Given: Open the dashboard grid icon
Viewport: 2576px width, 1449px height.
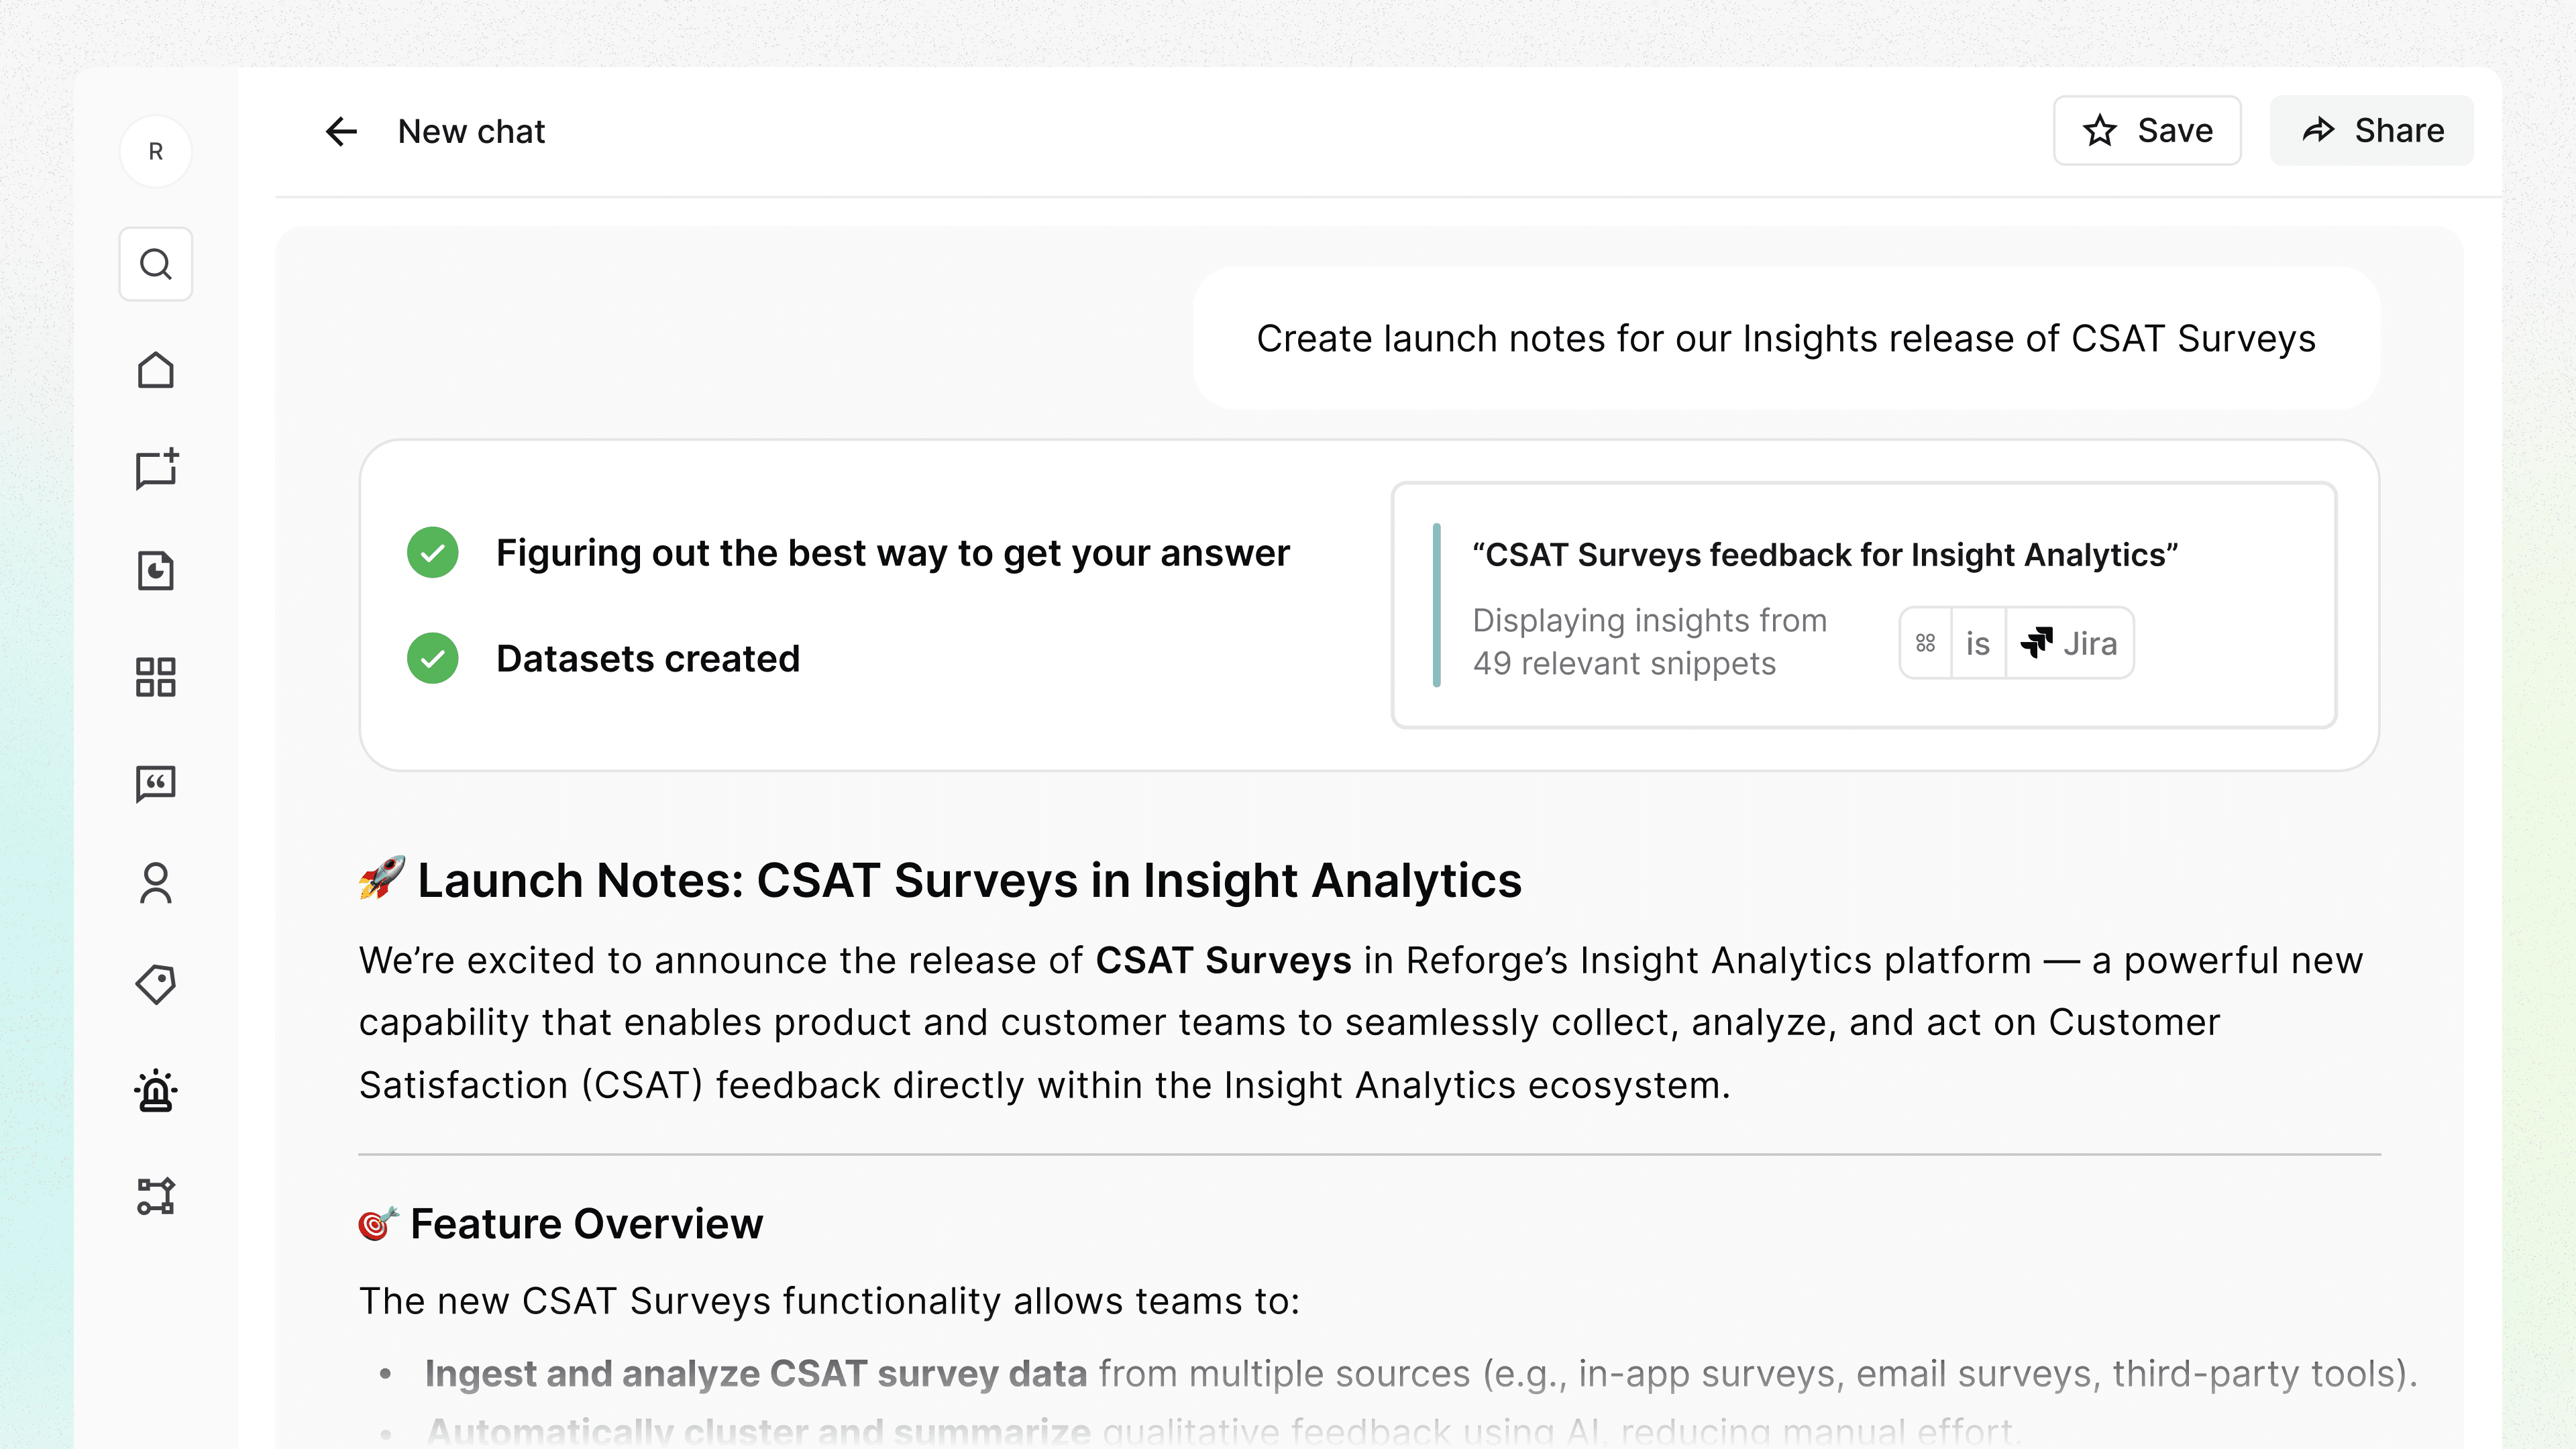Looking at the screenshot, I should pyautogui.click(x=155, y=677).
